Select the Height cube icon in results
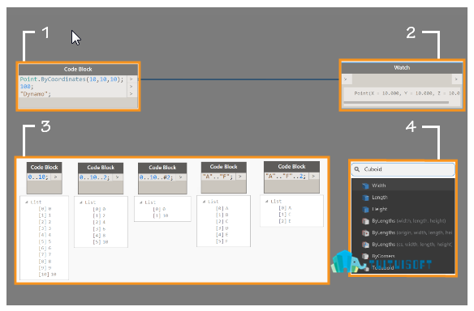Image resolution: width=474 pixels, height=311 pixels. pyautogui.click(x=365, y=209)
